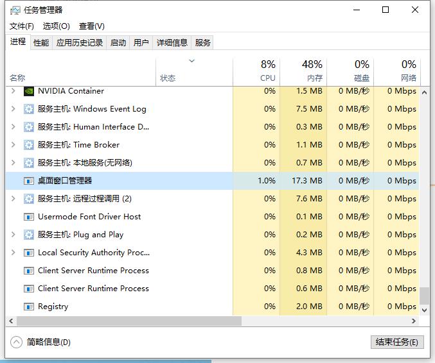Expand 服务主机: 本地服务(无网络)
The height and width of the screenshot is (363, 435).
tap(13, 162)
